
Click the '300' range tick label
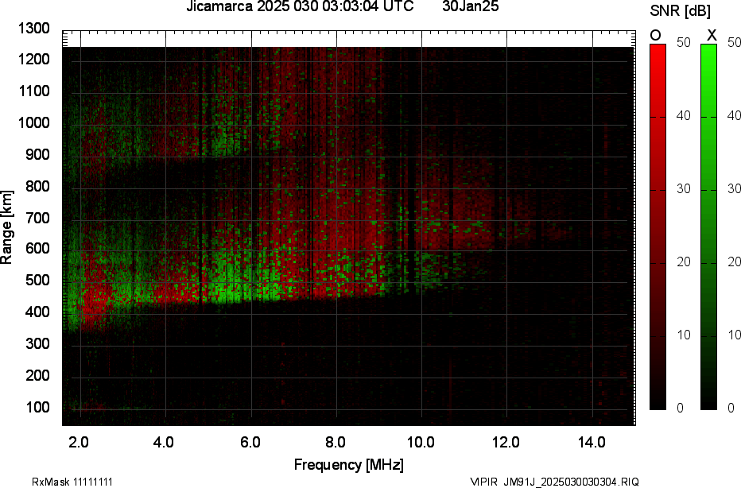pos(37,343)
